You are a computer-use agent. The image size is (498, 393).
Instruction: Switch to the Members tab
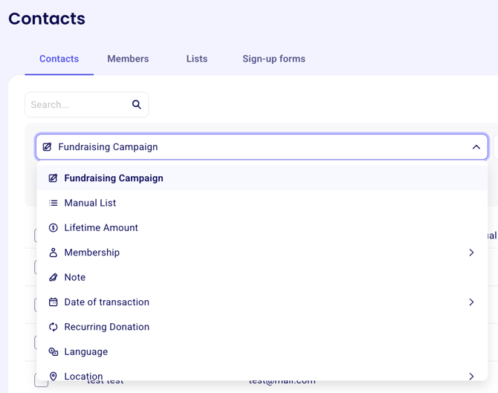pos(128,59)
